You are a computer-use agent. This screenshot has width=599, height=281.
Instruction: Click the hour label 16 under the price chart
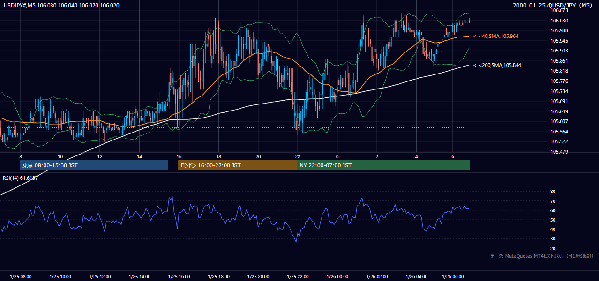point(179,156)
